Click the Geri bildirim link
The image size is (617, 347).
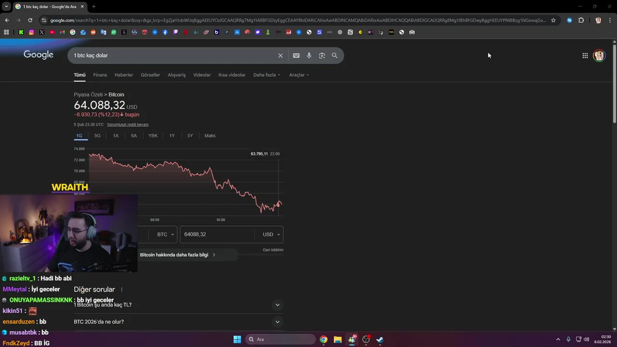(273, 250)
